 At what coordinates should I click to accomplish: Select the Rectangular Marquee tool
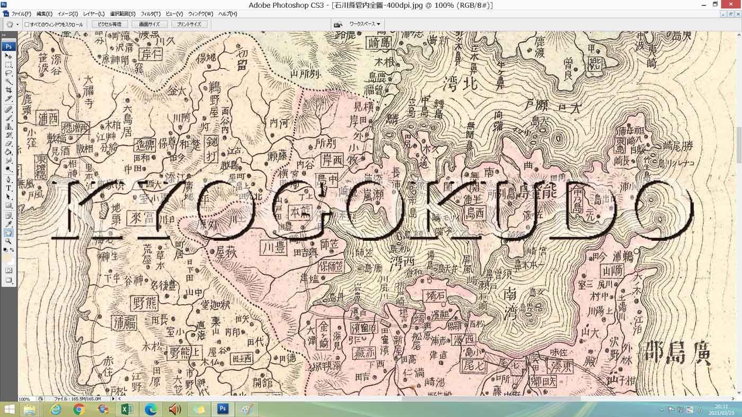tap(8, 65)
